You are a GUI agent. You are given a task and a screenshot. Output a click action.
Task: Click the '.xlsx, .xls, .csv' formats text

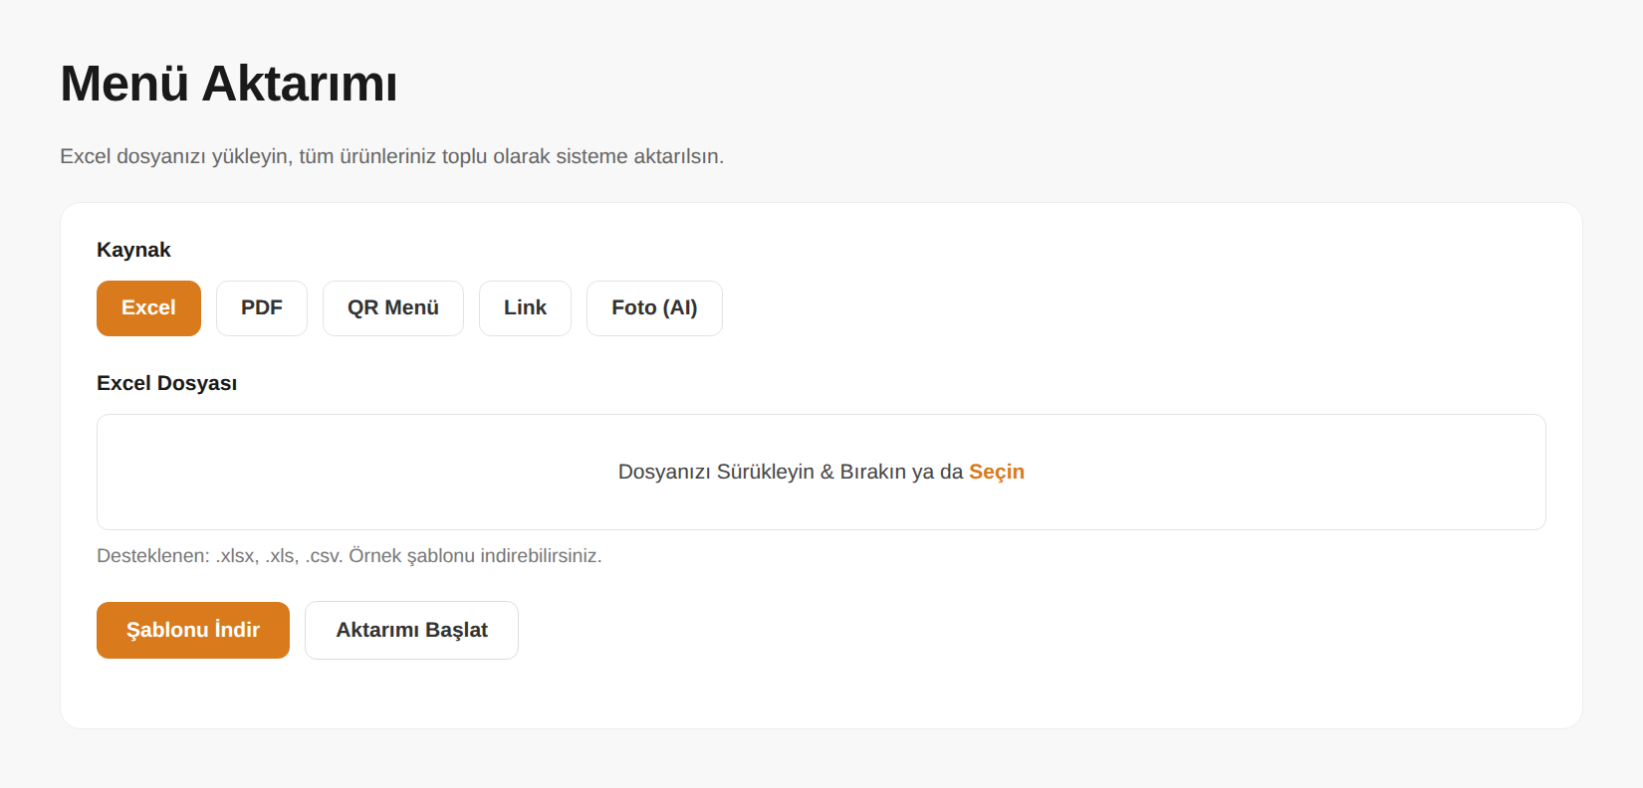tap(279, 556)
